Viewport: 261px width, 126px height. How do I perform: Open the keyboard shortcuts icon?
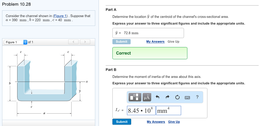187,97
